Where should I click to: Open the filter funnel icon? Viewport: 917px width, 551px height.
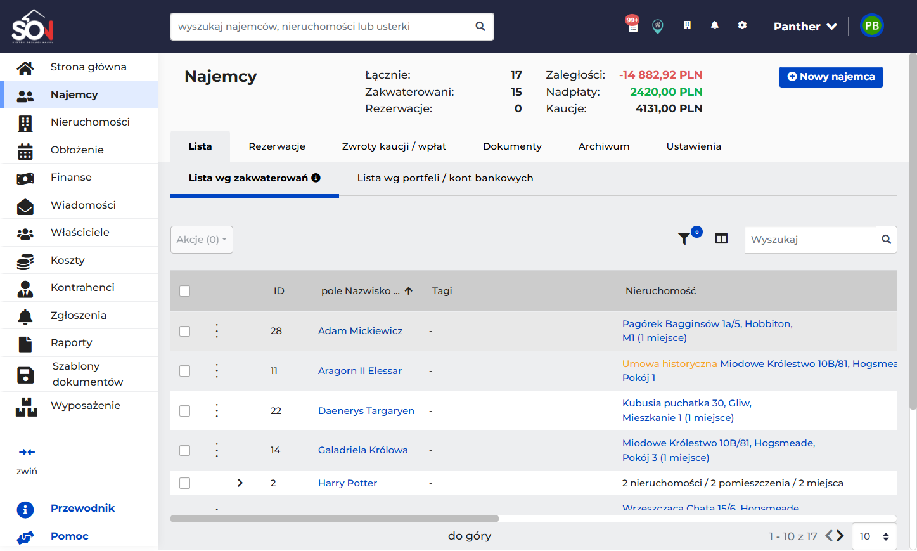click(x=684, y=238)
